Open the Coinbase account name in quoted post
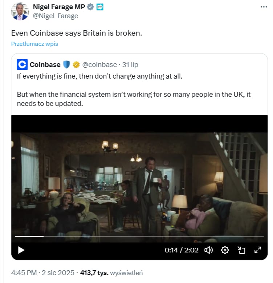The width and height of the screenshot is (273, 283). [x=45, y=65]
